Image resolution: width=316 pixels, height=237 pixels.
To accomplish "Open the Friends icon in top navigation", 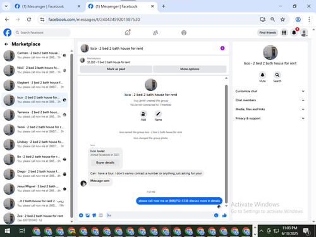I will pyautogui.click(x=155, y=33).
